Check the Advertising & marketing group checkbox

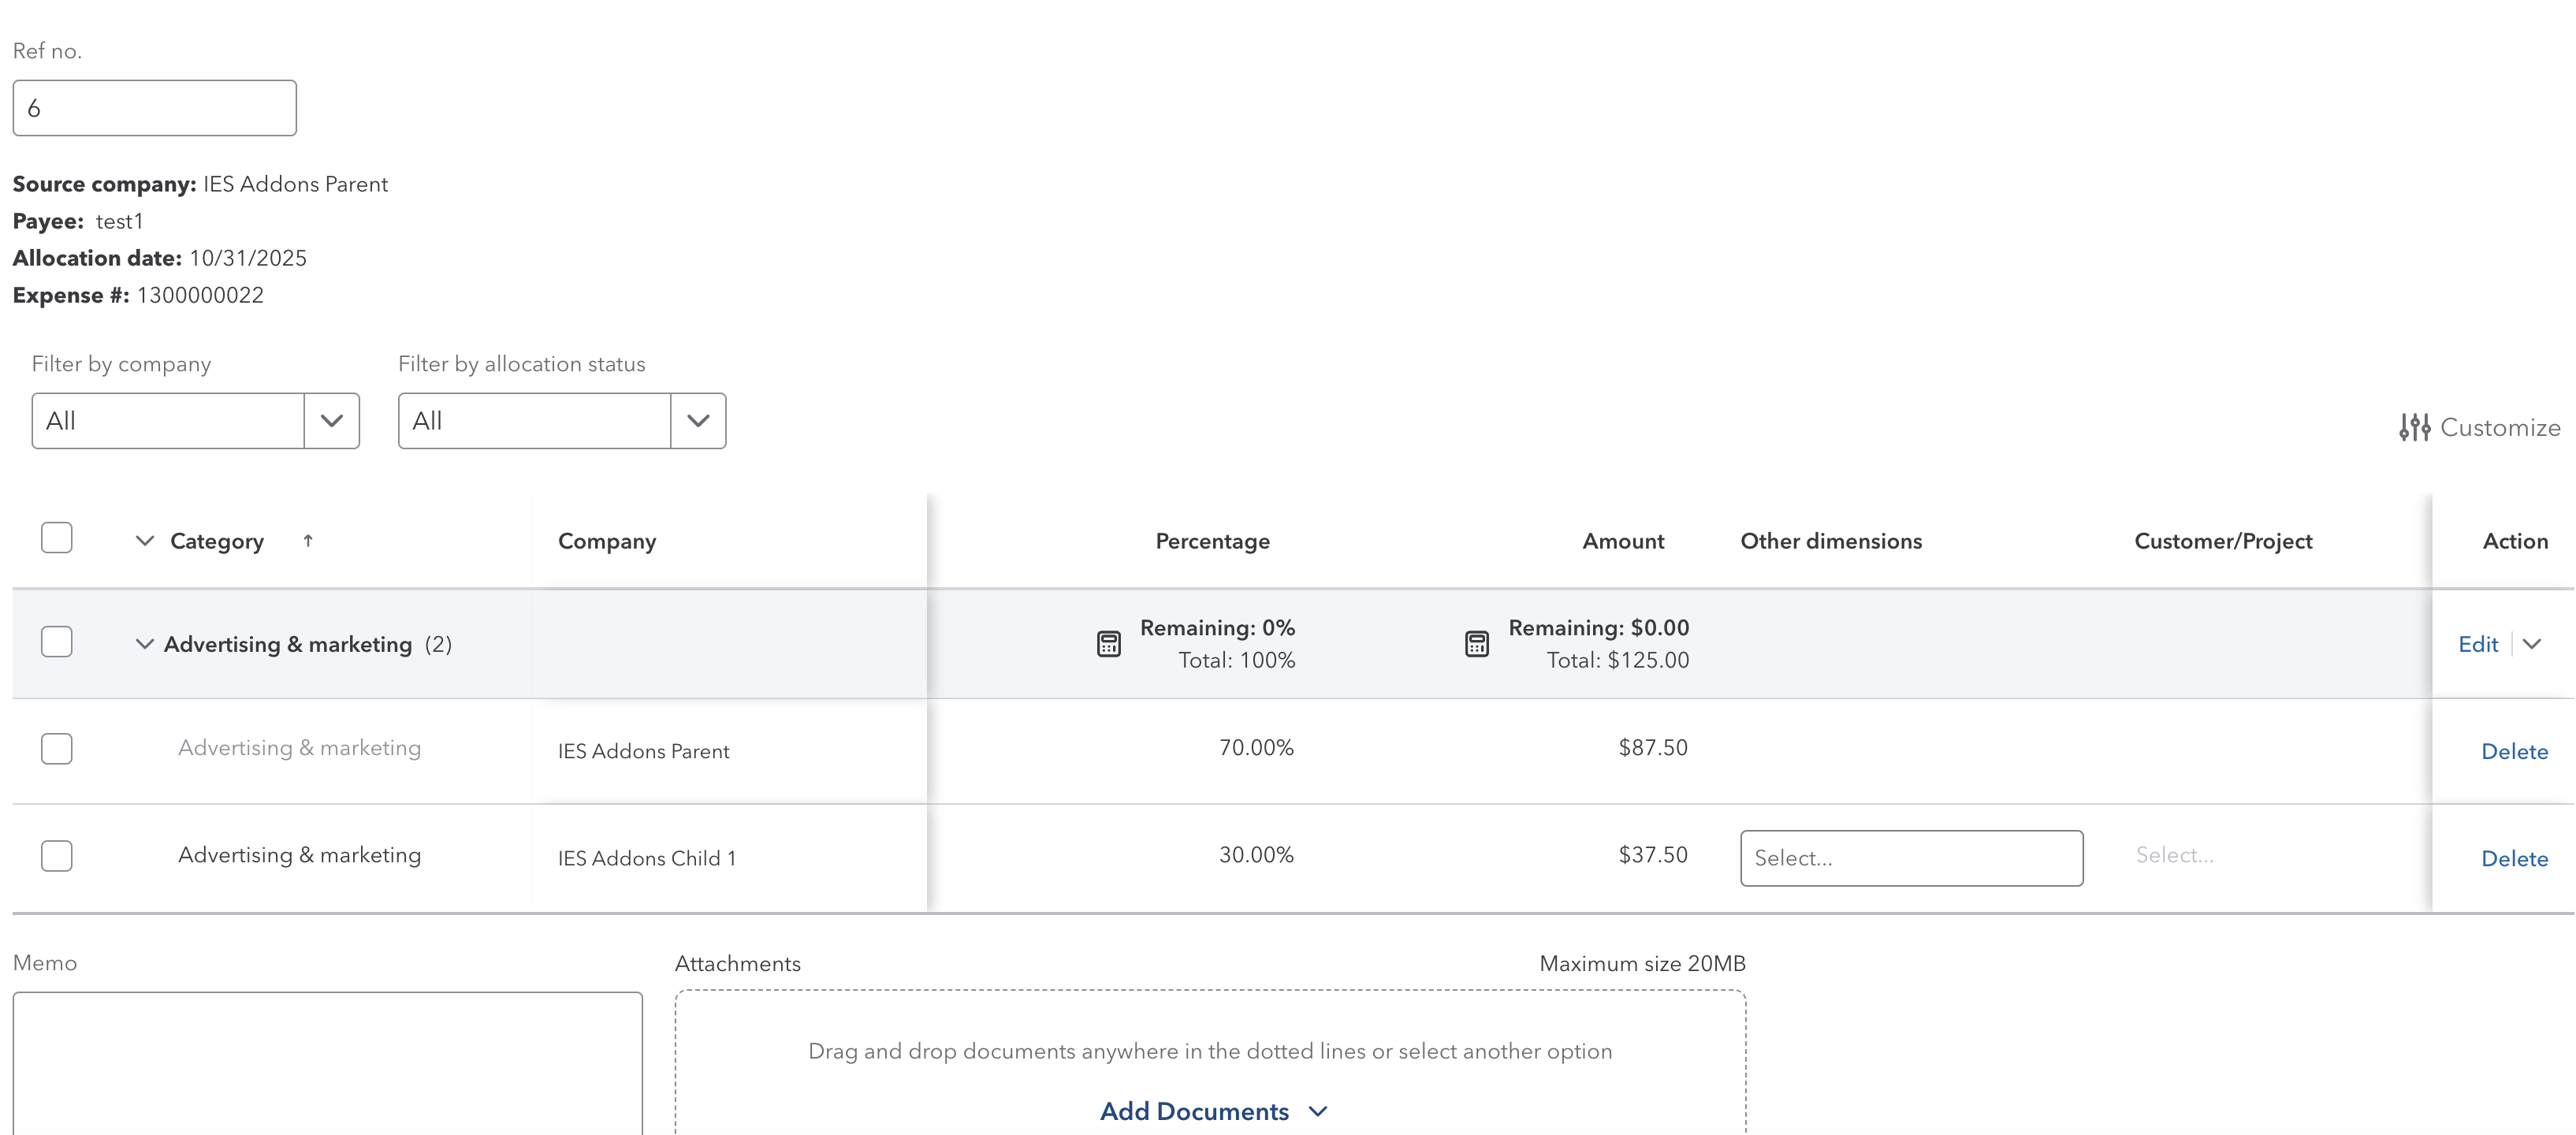click(x=57, y=642)
